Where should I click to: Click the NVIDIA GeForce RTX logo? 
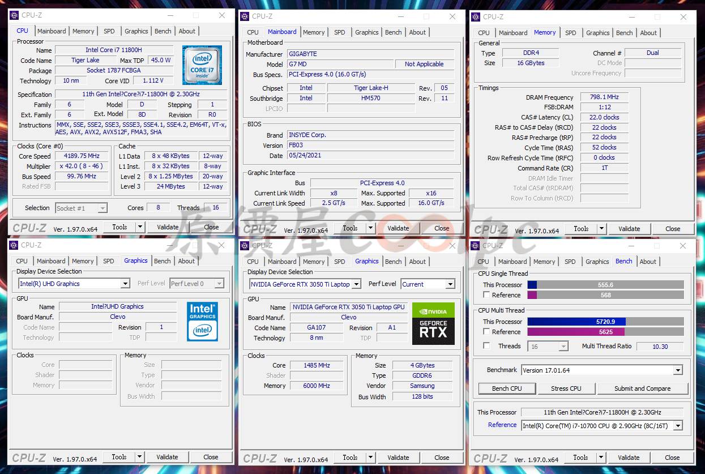pyautogui.click(x=433, y=324)
